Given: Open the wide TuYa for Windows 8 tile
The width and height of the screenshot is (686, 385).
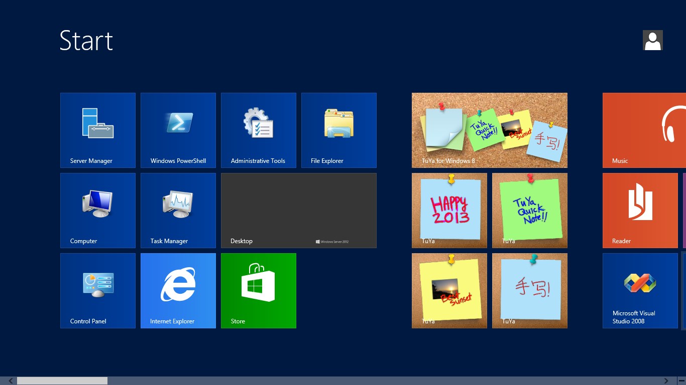Looking at the screenshot, I should [x=490, y=130].
